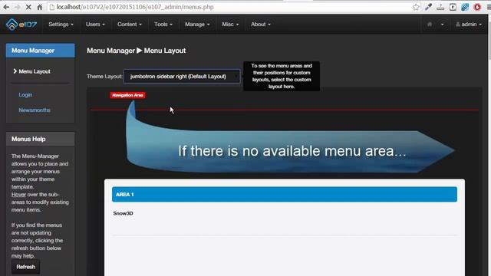Stop page loading with the X button
The image size is (491, 276).
point(28,7)
